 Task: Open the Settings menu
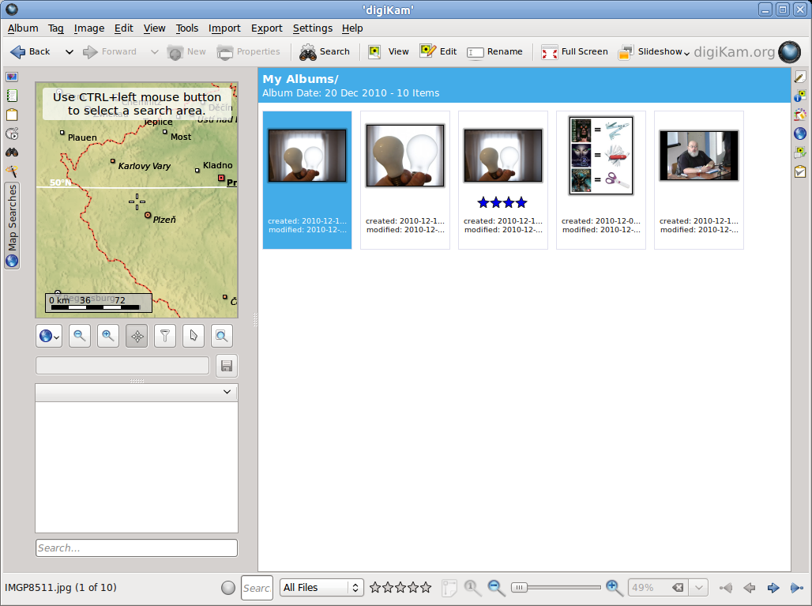pyautogui.click(x=313, y=28)
